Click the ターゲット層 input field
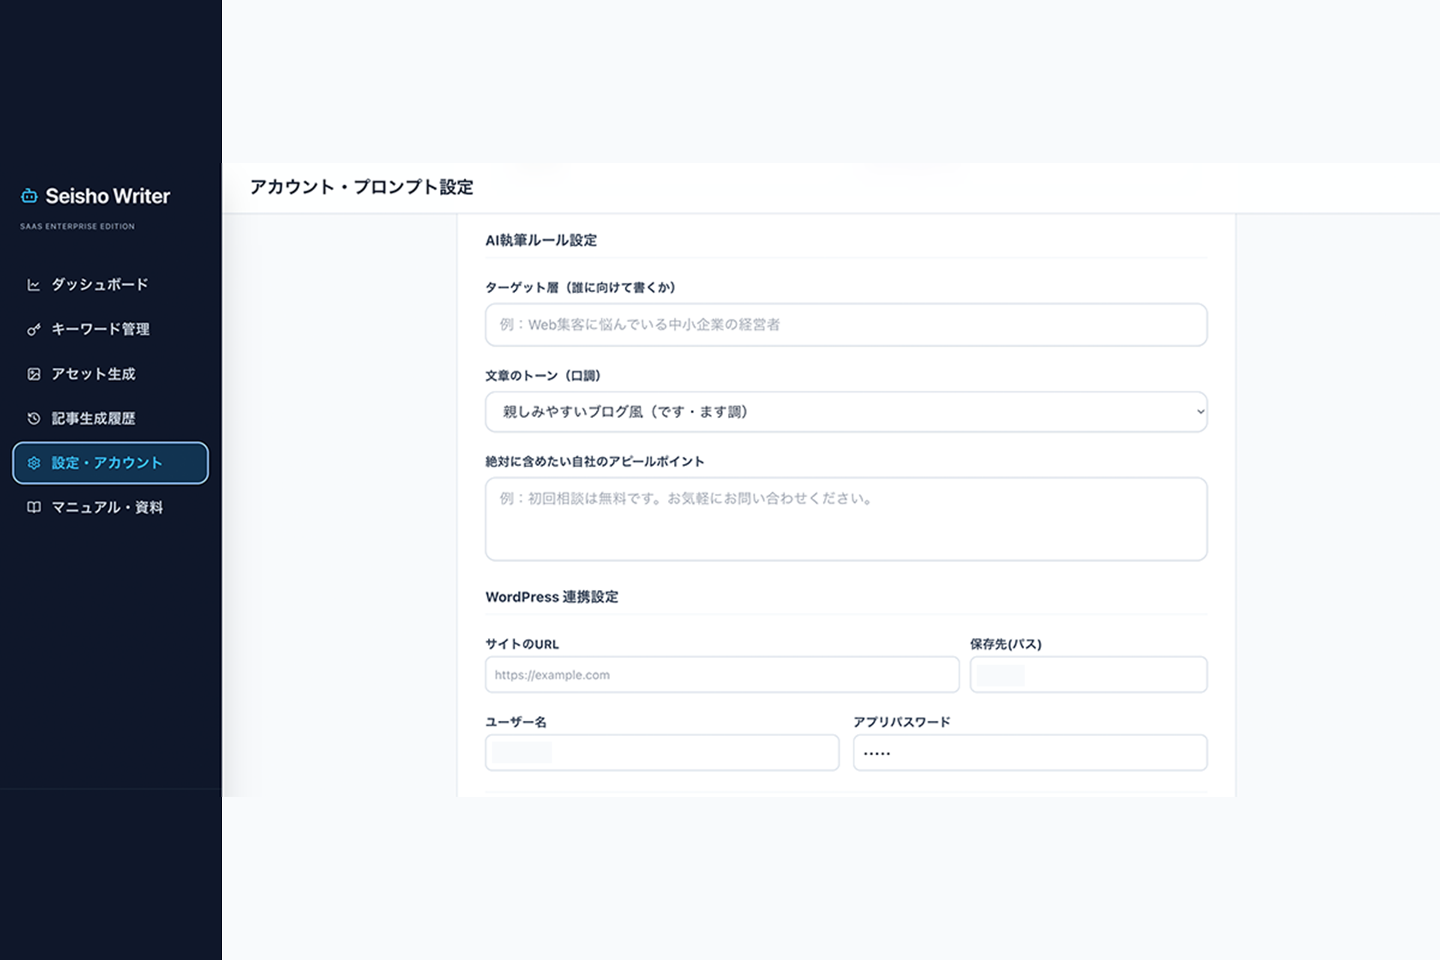This screenshot has width=1440, height=960. pos(845,325)
